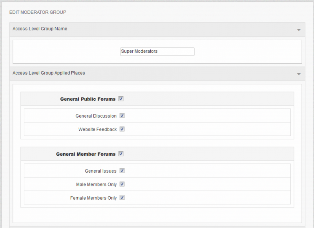The width and height of the screenshot is (314, 228).
Task: Toggle the Female Members Only checkbox
Action: [x=122, y=197]
